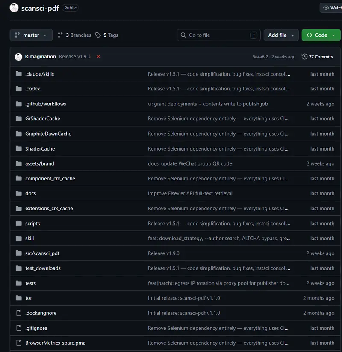342x352 pixels.
Task: Click the Rimagination author name
Action: (41, 57)
